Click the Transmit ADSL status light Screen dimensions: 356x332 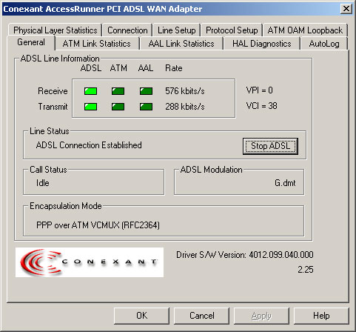coord(90,107)
